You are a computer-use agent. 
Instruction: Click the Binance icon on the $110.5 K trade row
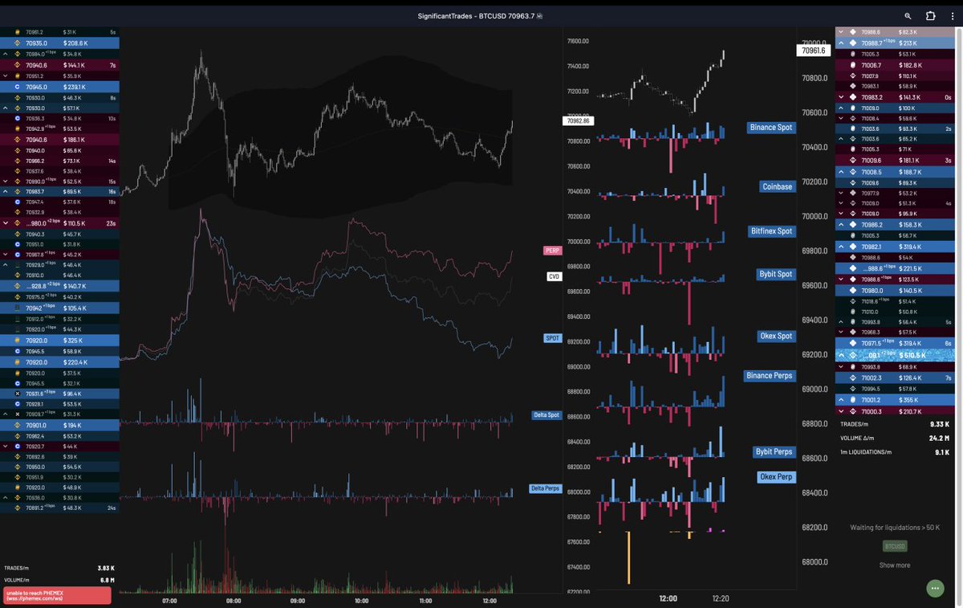pyautogui.click(x=18, y=222)
